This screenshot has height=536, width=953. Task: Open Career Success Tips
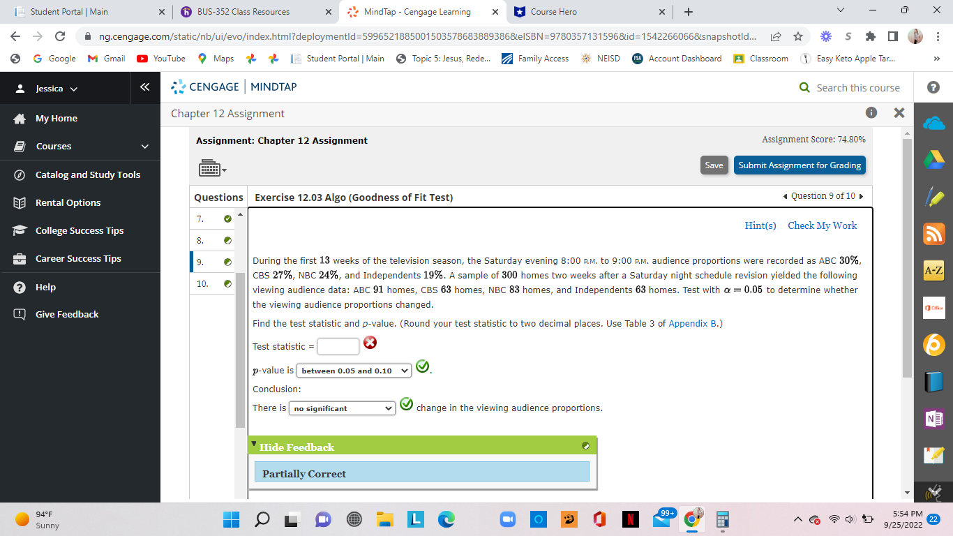point(80,258)
